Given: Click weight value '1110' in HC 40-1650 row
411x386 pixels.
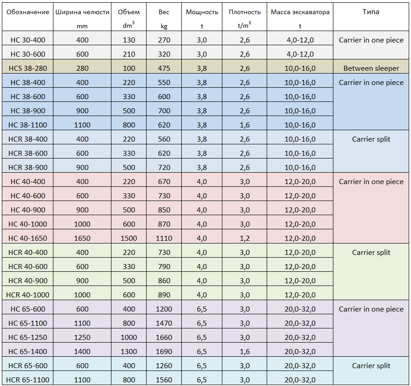Looking at the screenshot, I should [164, 238].
